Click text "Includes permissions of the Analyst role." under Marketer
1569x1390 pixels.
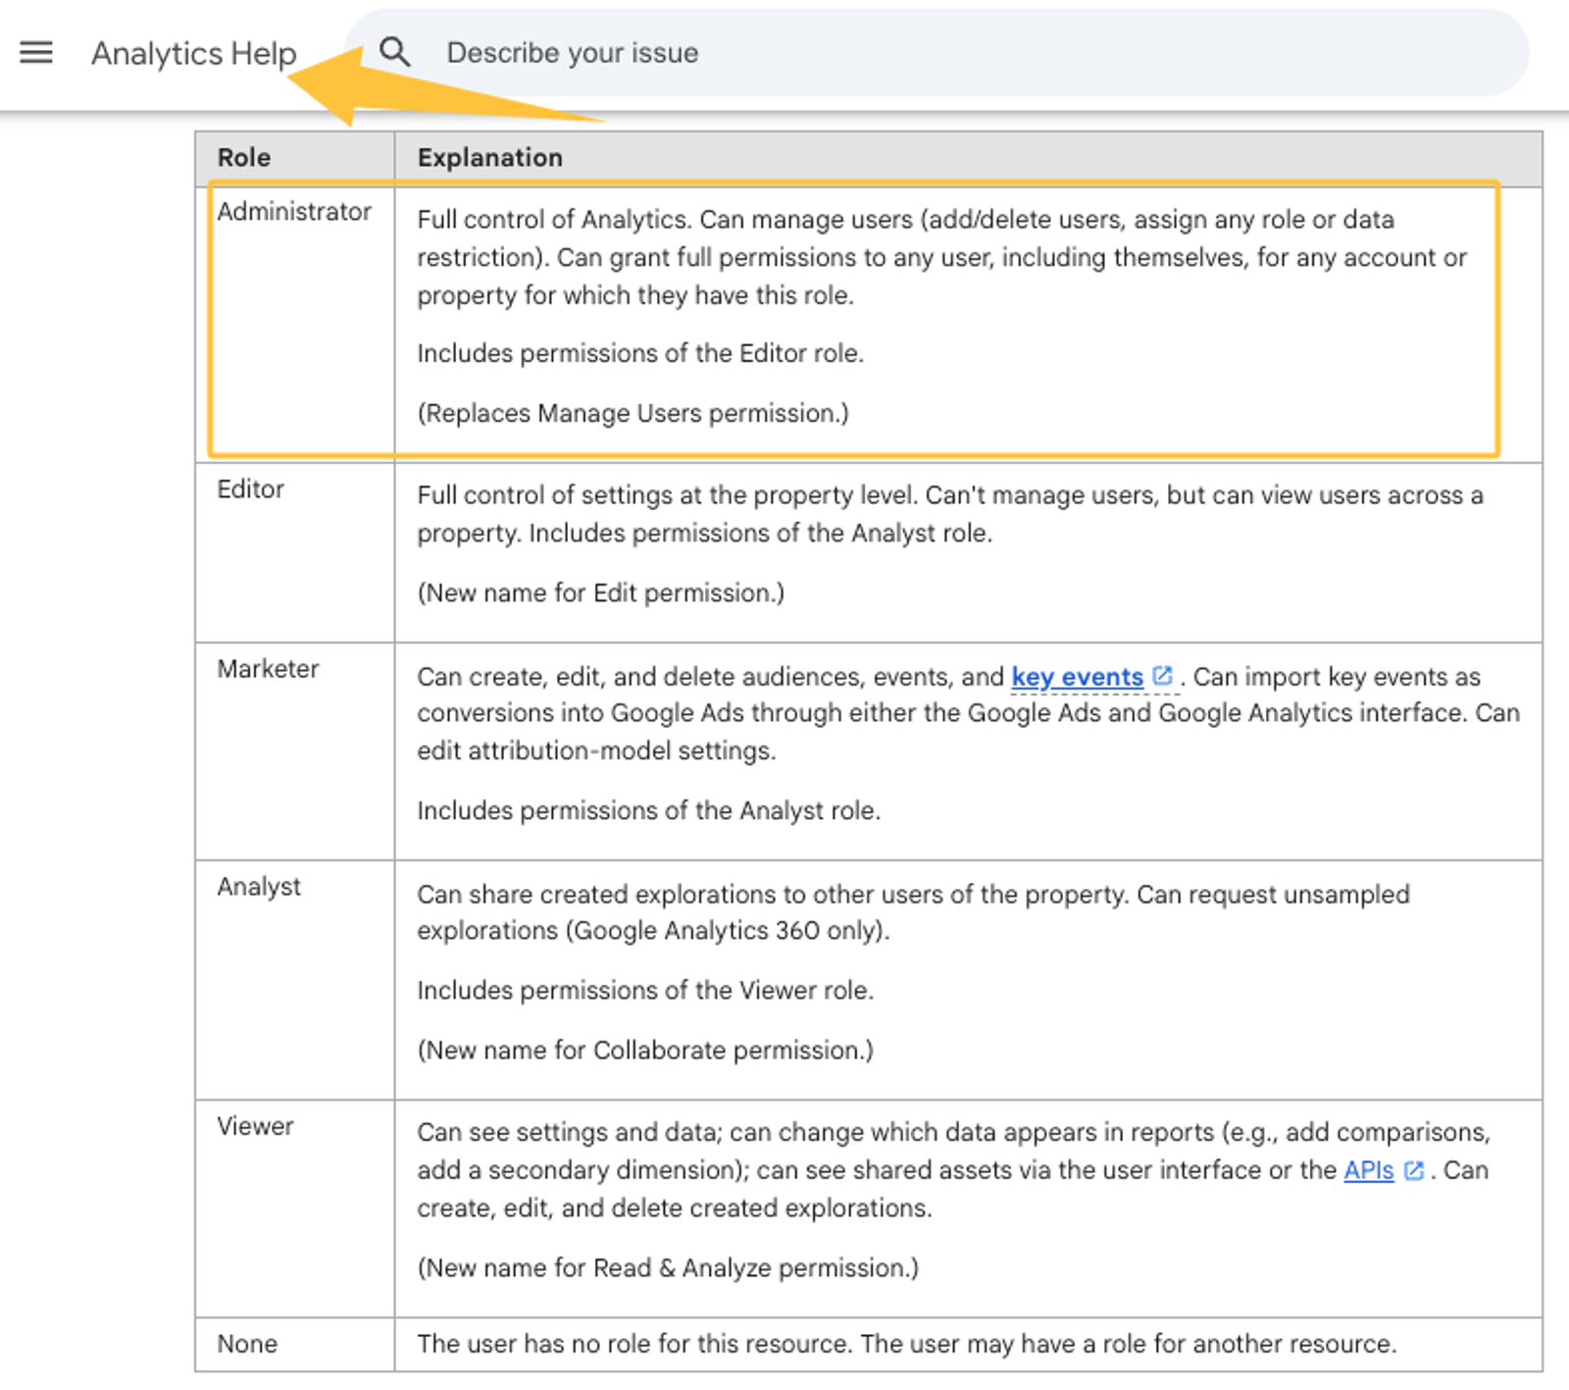648,810
